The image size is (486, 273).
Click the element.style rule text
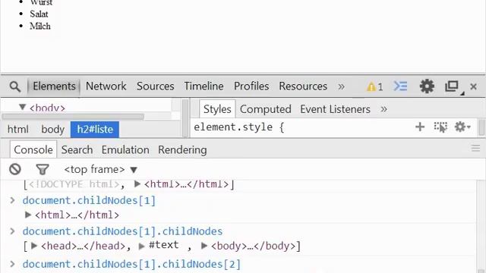[239, 127]
